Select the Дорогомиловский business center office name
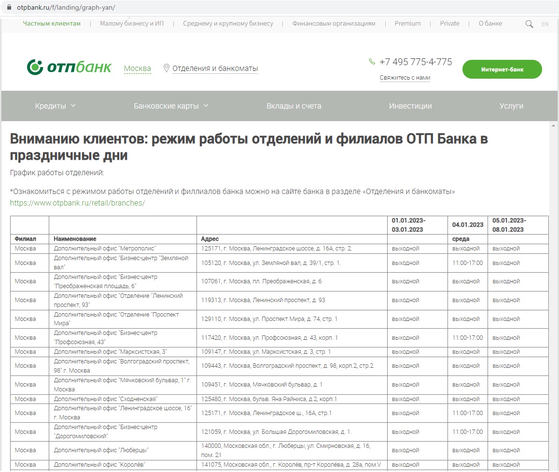The width and height of the screenshot is (559, 472). [105, 432]
